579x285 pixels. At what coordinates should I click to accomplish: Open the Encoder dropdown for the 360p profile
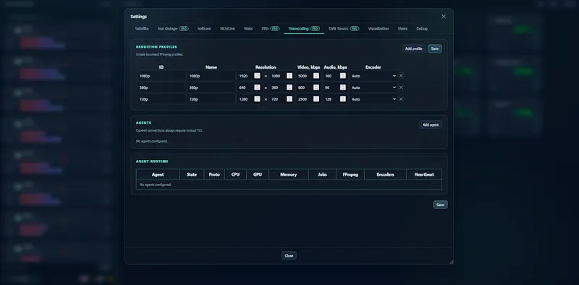tap(373, 88)
